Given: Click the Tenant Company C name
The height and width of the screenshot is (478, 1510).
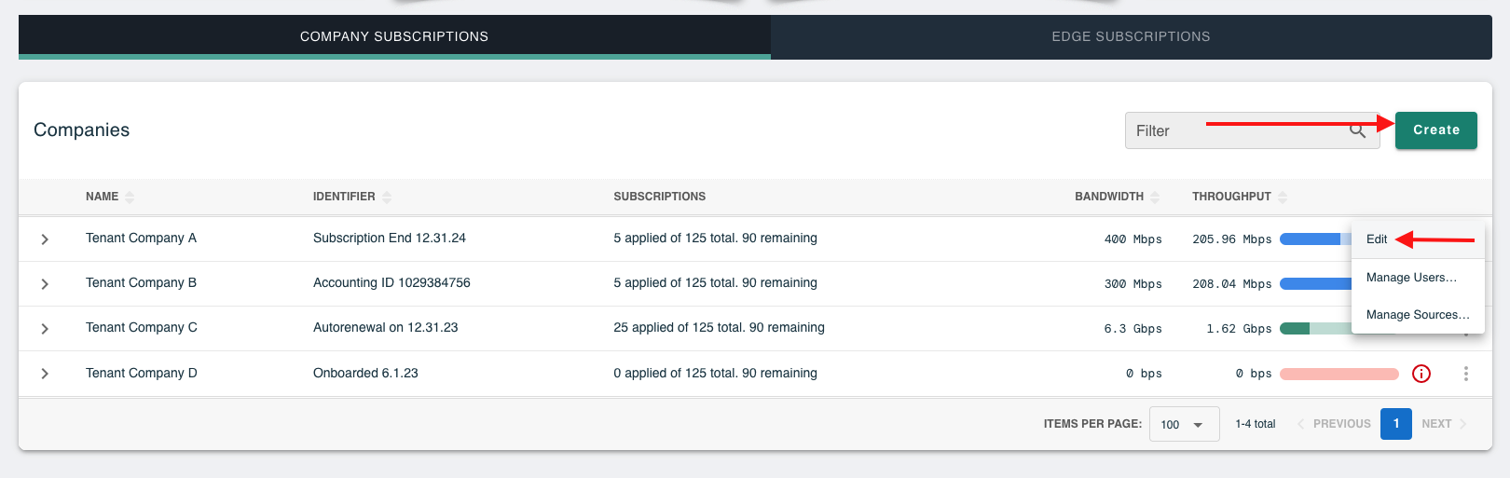Looking at the screenshot, I should click(x=142, y=328).
